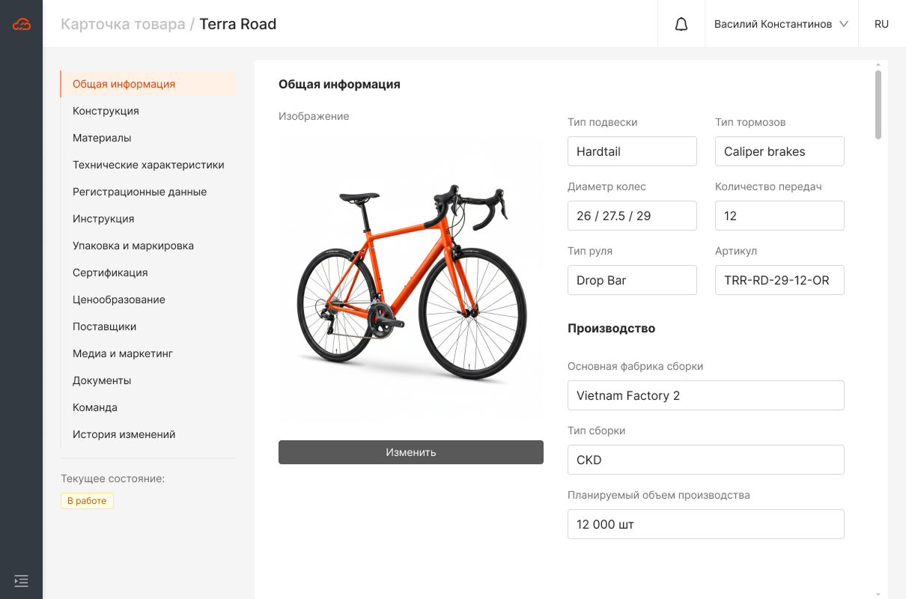Screen dimensions: 906x599
Task: Open История изменений section
Action: click(x=124, y=434)
